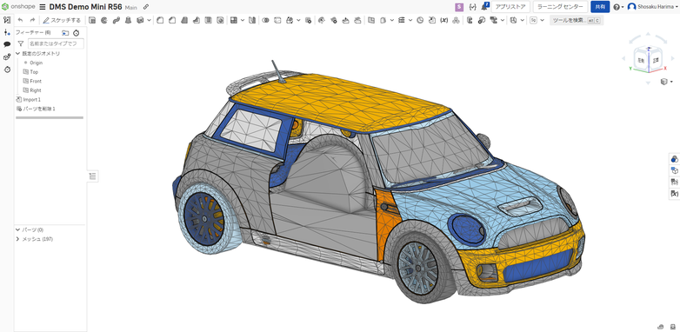
Task: Click the スケッチする sketch button
Action: click(x=62, y=20)
